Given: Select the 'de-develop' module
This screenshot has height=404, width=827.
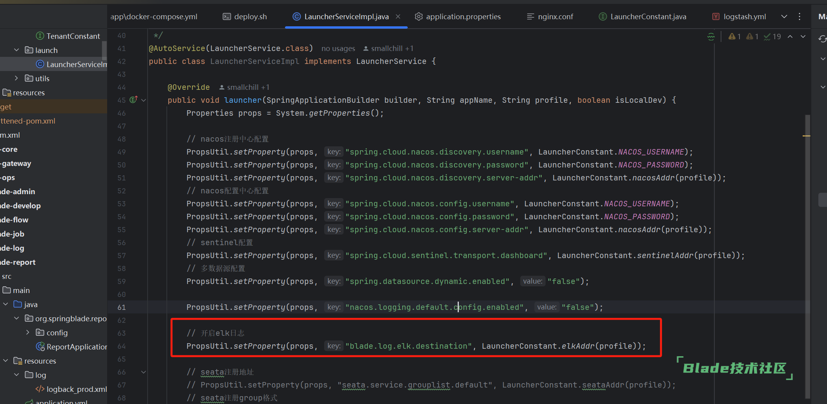Looking at the screenshot, I should click(x=53, y=206).
